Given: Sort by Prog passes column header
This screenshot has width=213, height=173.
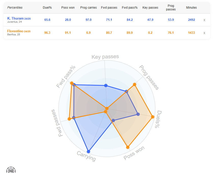Looking at the screenshot, I should (171, 8).
